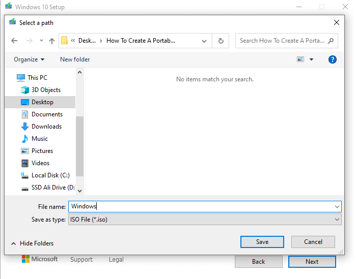Click the Save button

pos(262,242)
